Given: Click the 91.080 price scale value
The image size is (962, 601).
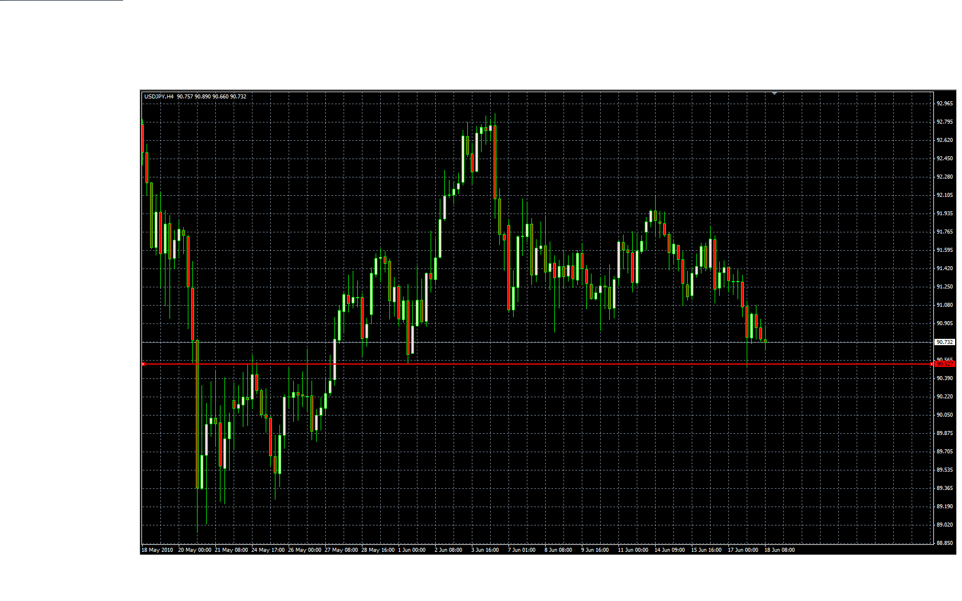Looking at the screenshot, I should click(x=945, y=305).
